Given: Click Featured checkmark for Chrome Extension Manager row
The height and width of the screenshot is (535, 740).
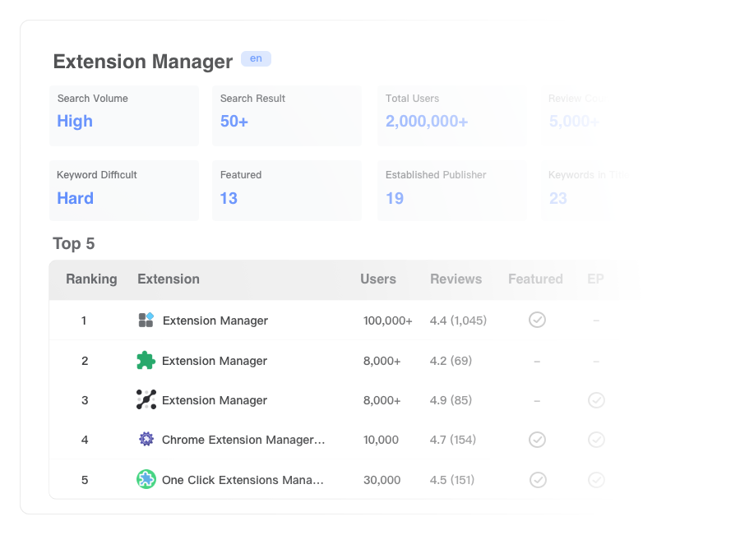Looking at the screenshot, I should (x=537, y=440).
